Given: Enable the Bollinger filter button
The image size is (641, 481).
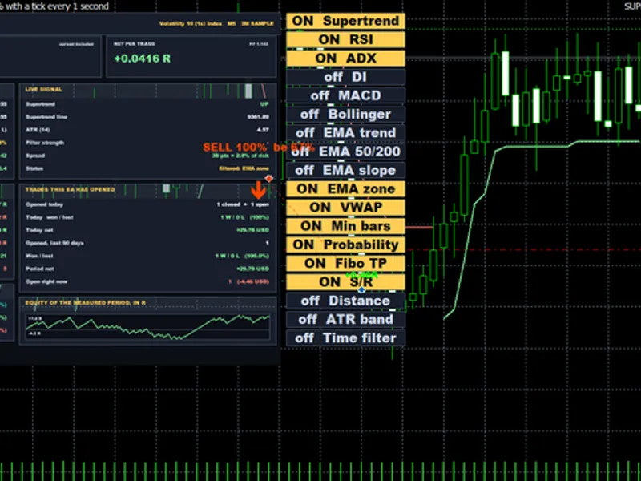Looking at the screenshot, I should 345,114.
